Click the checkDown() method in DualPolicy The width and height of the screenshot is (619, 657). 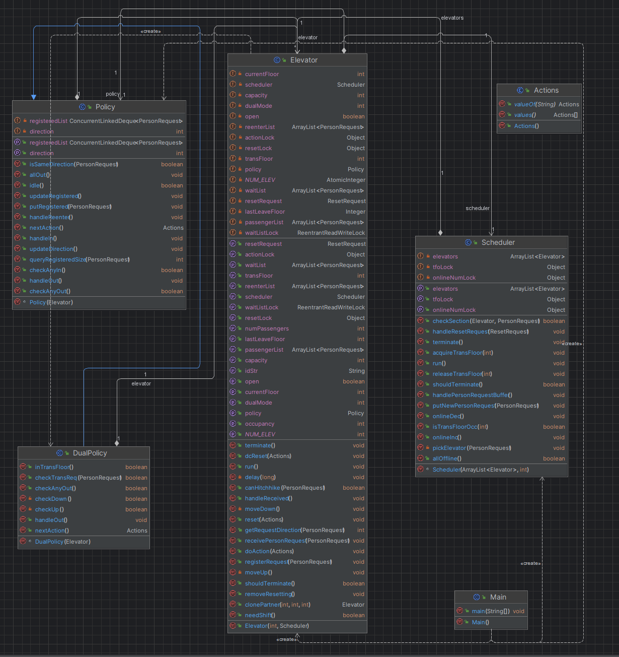(x=84, y=499)
